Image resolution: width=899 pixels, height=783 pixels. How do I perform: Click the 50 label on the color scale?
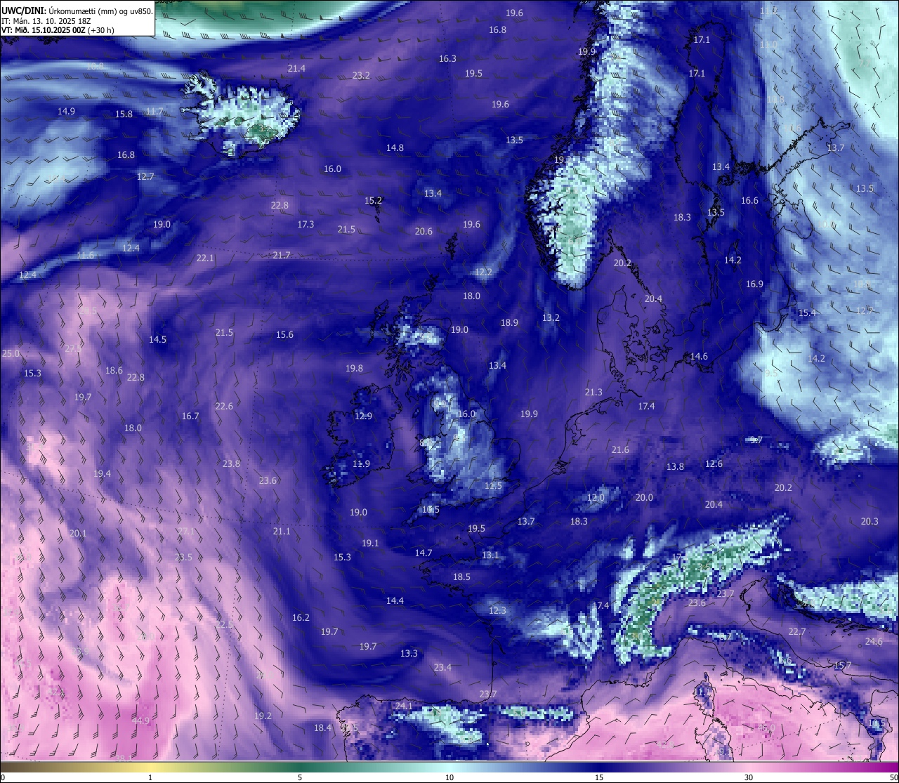[893, 777]
